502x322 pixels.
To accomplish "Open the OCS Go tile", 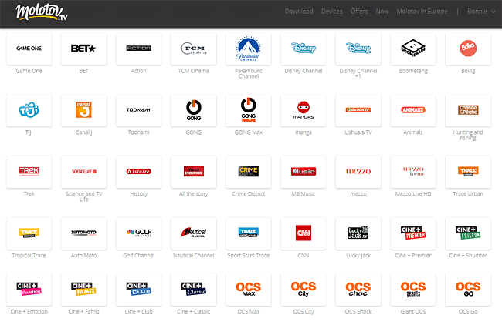I will tap(468, 290).
